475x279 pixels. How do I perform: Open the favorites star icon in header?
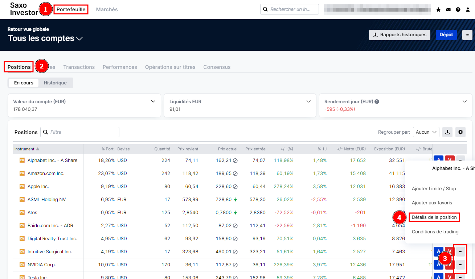pyautogui.click(x=438, y=9)
